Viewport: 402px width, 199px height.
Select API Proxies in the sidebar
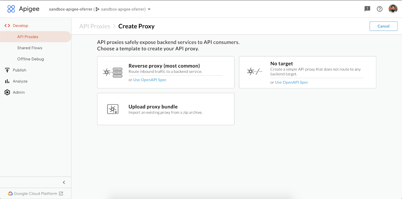click(28, 37)
